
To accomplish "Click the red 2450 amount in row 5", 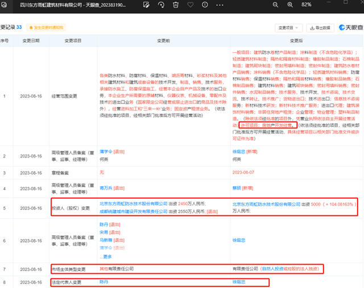I will (183, 203).
